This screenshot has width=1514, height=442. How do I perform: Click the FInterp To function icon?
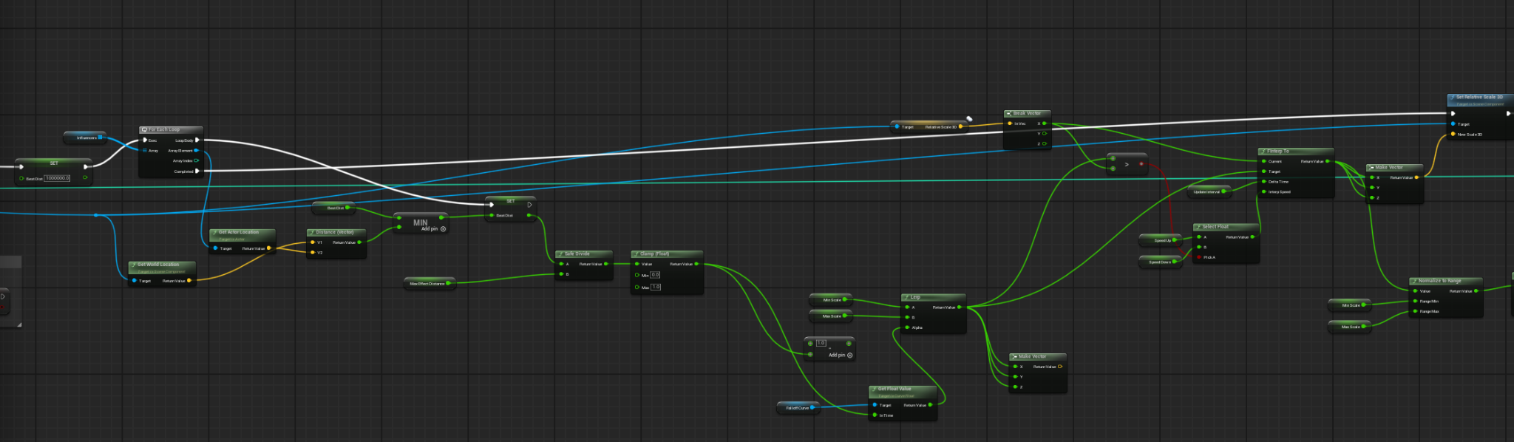point(1263,152)
